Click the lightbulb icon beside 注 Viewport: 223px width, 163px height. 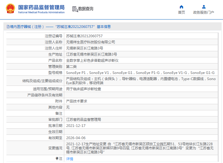(x=57, y=159)
